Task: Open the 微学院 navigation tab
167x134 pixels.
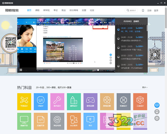Action: 46,10
